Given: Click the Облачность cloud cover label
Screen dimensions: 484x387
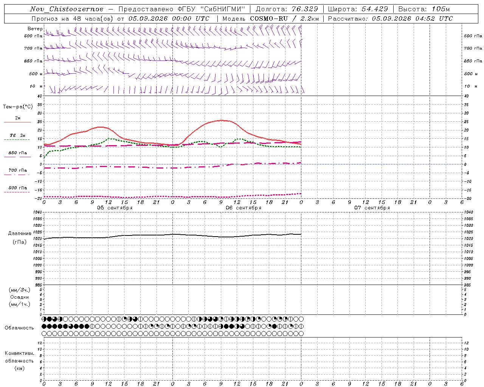Looking at the screenshot, I should point(19,328).
